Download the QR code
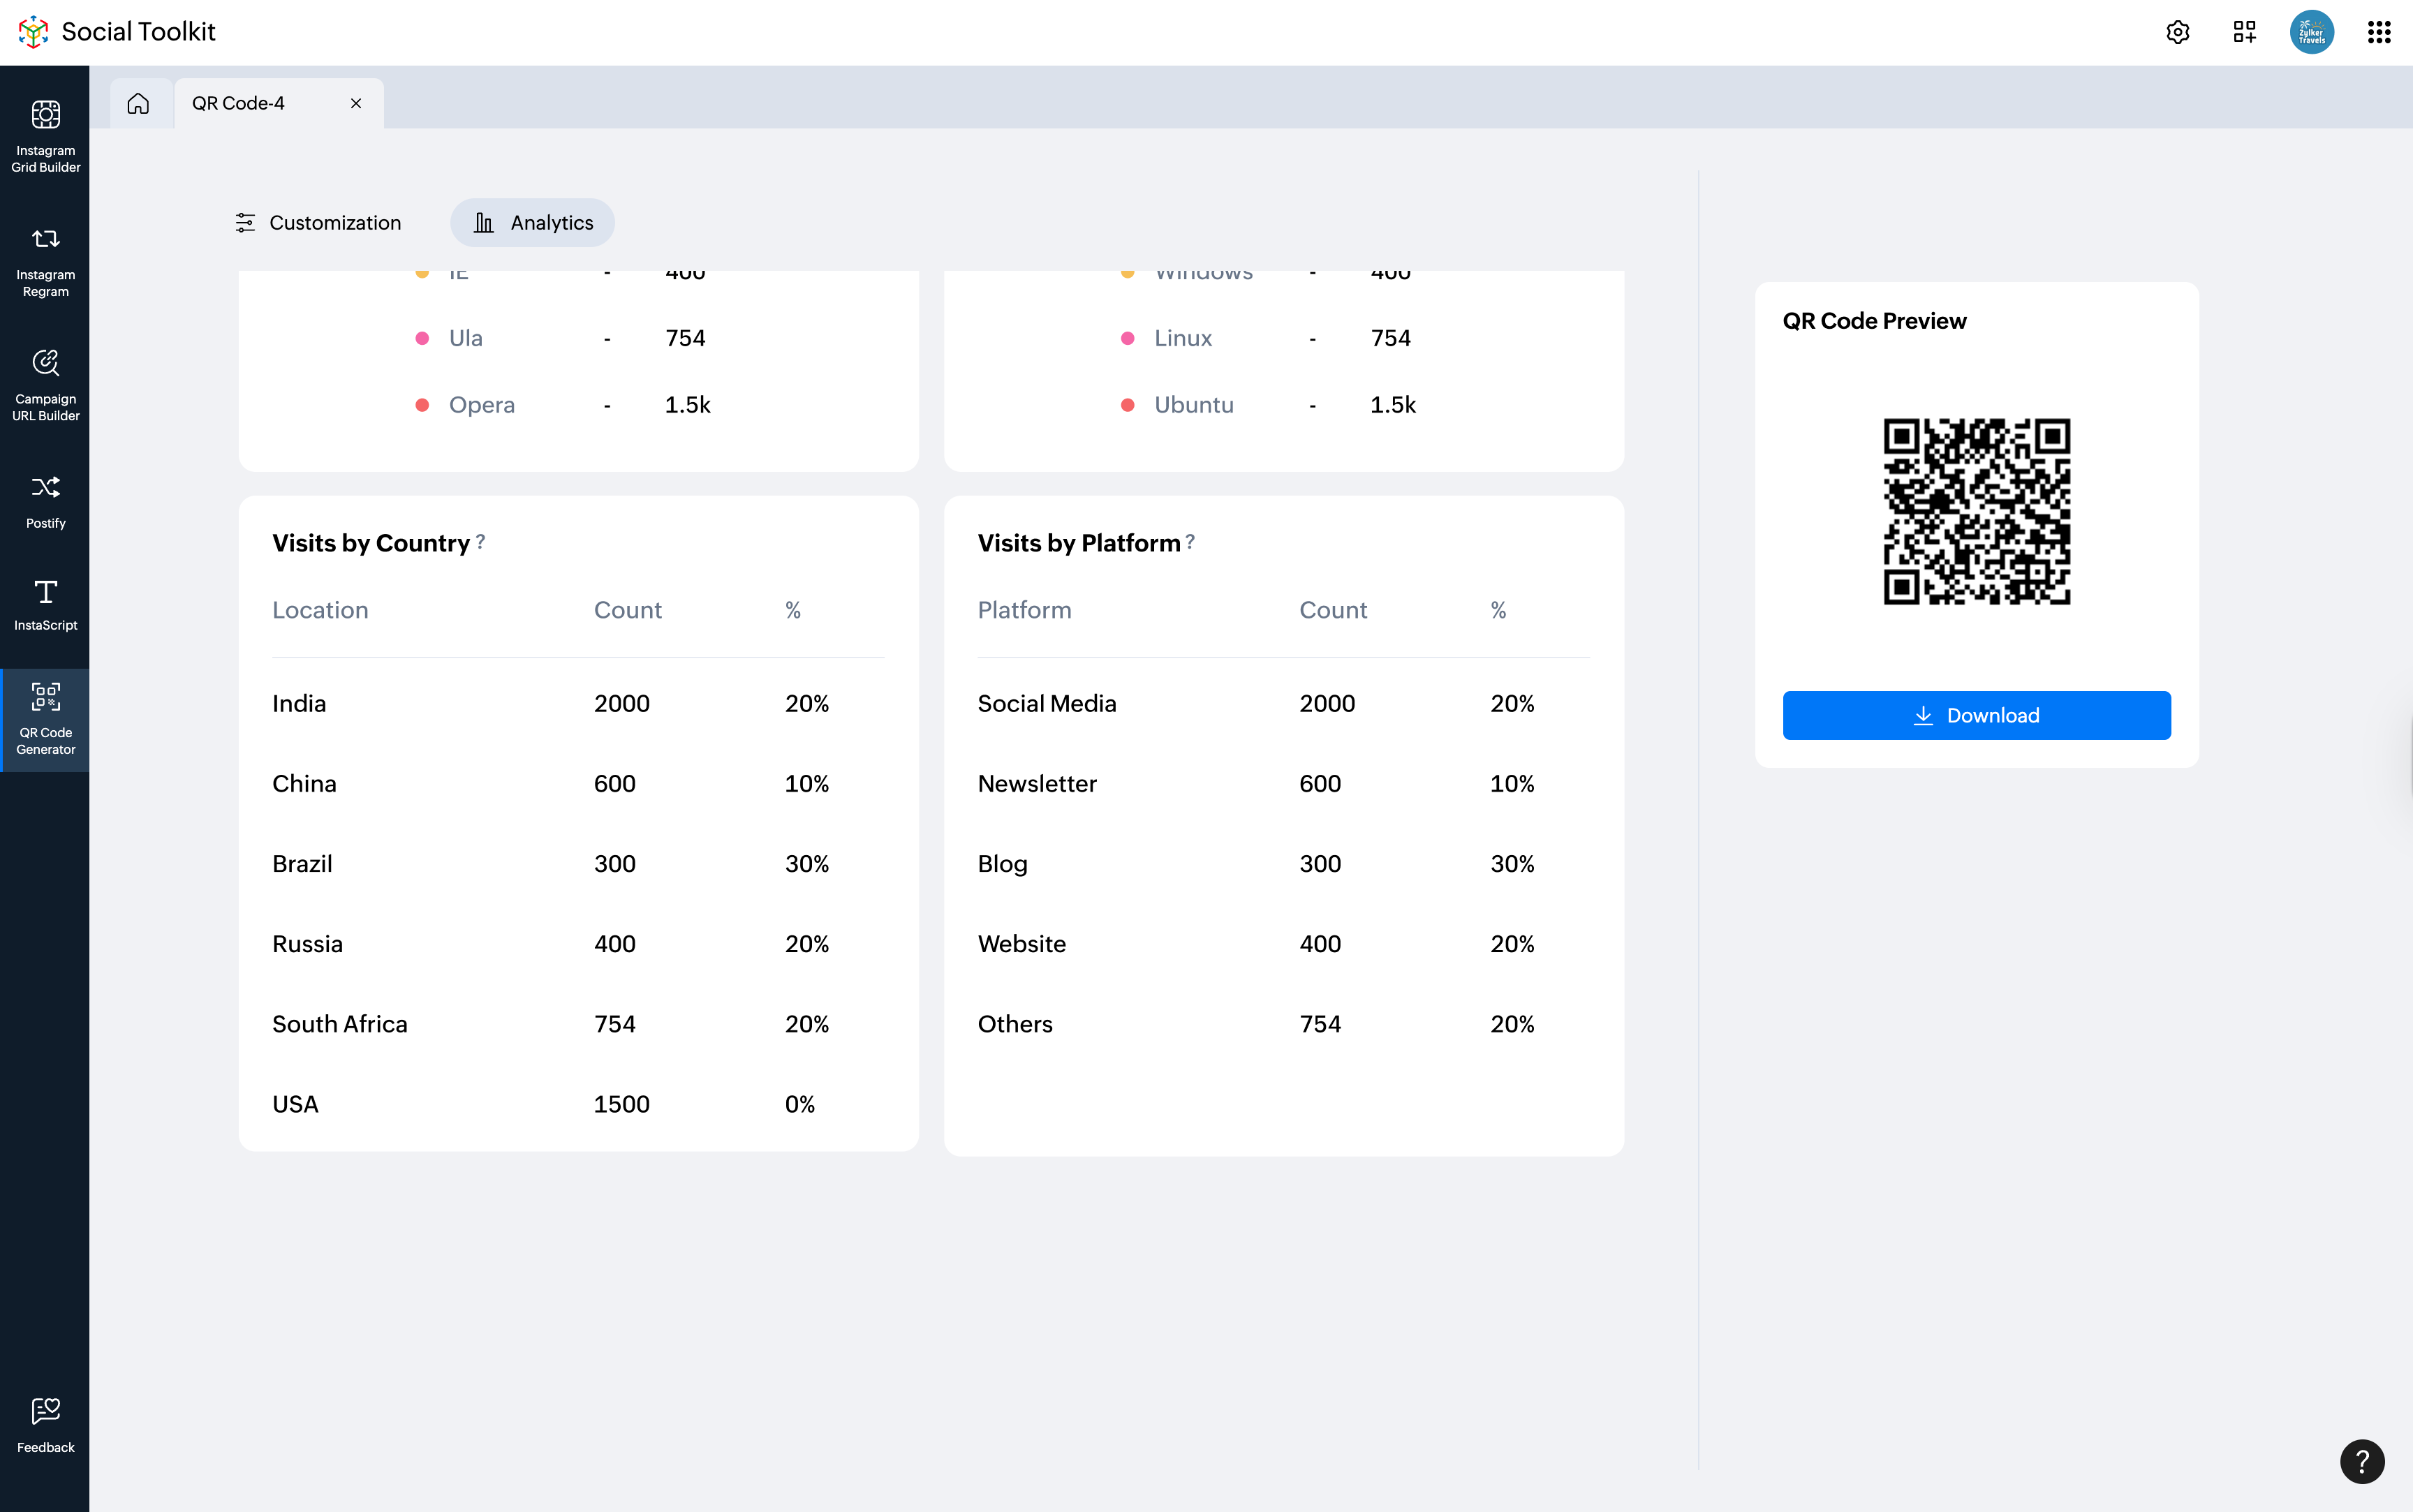 [x=1976, y=715]
